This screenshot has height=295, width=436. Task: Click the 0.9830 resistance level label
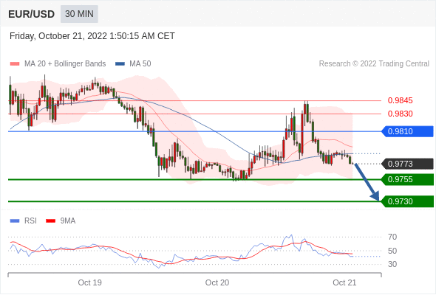tap(400, 114)
